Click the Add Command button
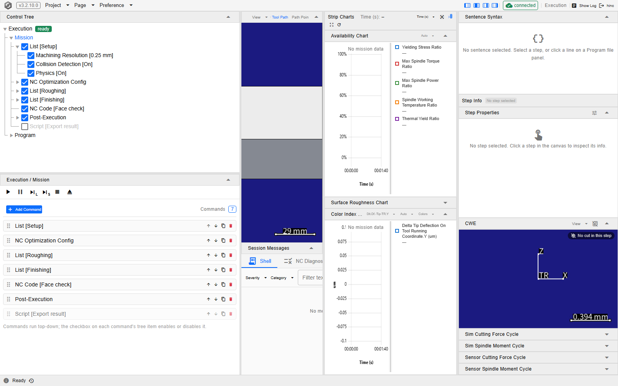 (24, 209)
